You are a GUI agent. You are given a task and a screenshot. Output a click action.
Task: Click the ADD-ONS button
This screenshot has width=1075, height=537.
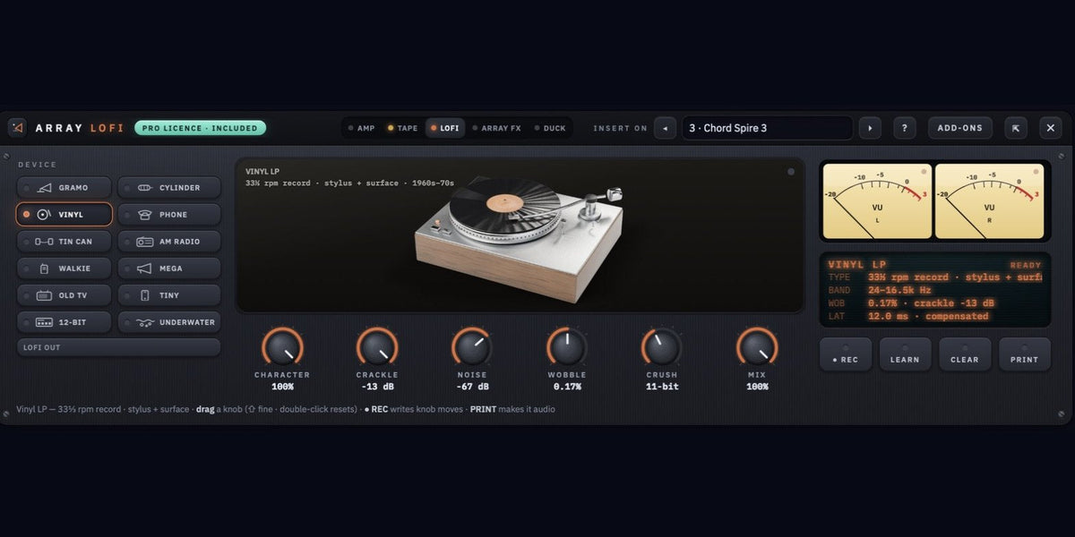(959, 128)
